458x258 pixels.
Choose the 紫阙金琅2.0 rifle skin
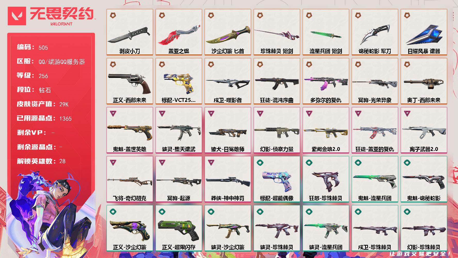(326, 130)
